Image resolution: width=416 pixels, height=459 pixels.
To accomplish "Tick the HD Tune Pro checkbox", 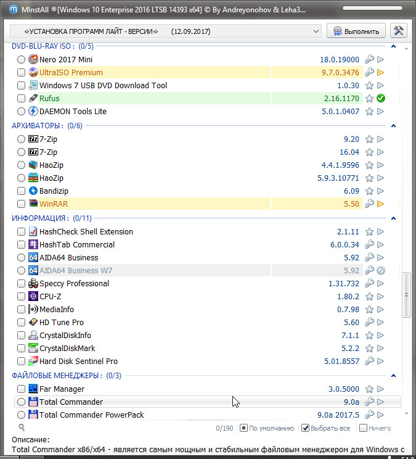I will [x=22, y=323].
